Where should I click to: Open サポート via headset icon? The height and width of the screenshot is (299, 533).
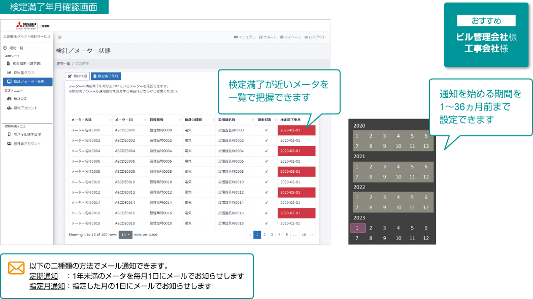click(x=260, y=37)
